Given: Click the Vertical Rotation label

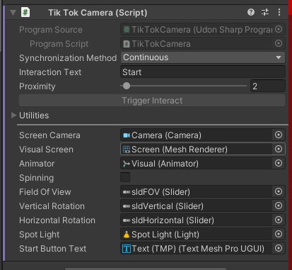Looking at the screenshot, I should tap(52, 206).
